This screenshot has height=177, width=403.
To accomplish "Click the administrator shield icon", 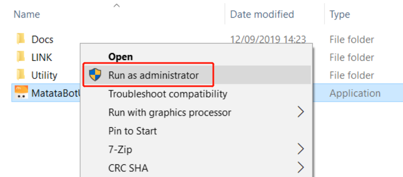I will coord(95,75).
